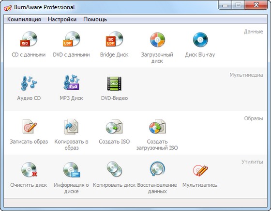
Task: Click the Создать ISO icon
Action: tap(114, 127)
